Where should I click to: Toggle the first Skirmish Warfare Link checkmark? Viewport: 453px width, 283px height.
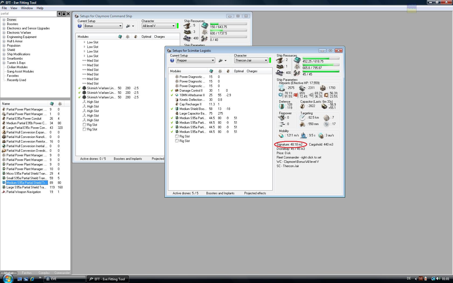click(x=79, y=88)
